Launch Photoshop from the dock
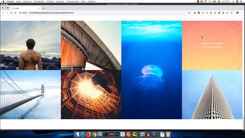 117,134
